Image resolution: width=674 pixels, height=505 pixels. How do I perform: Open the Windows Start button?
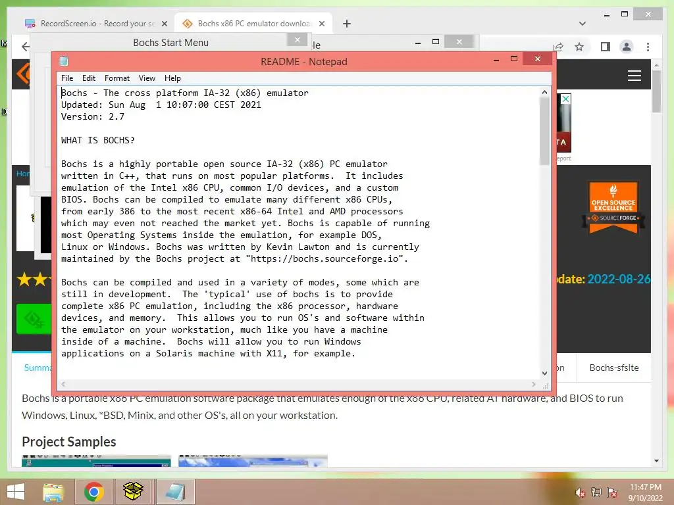coord(16,492)
